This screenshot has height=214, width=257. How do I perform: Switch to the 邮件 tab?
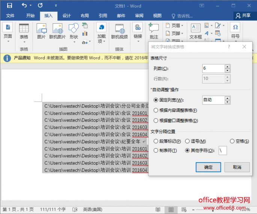tap(121, 16)
